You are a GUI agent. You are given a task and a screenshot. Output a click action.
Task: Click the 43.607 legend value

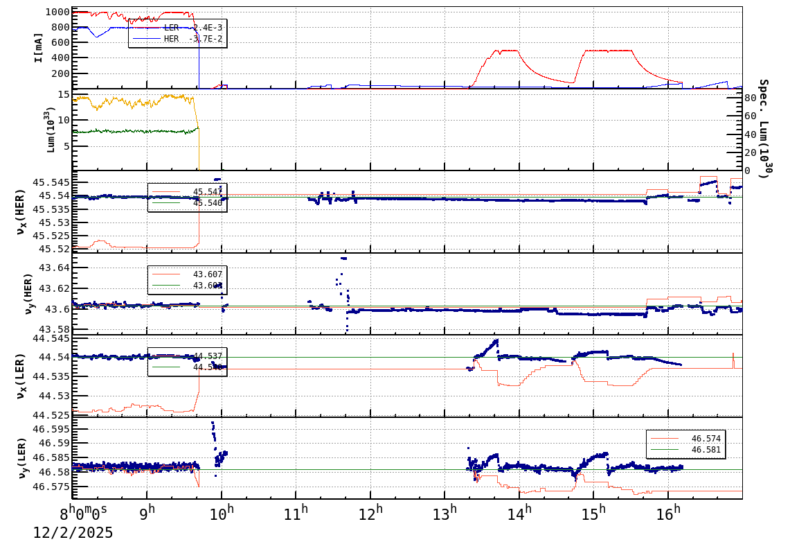[x=208, y=274]
